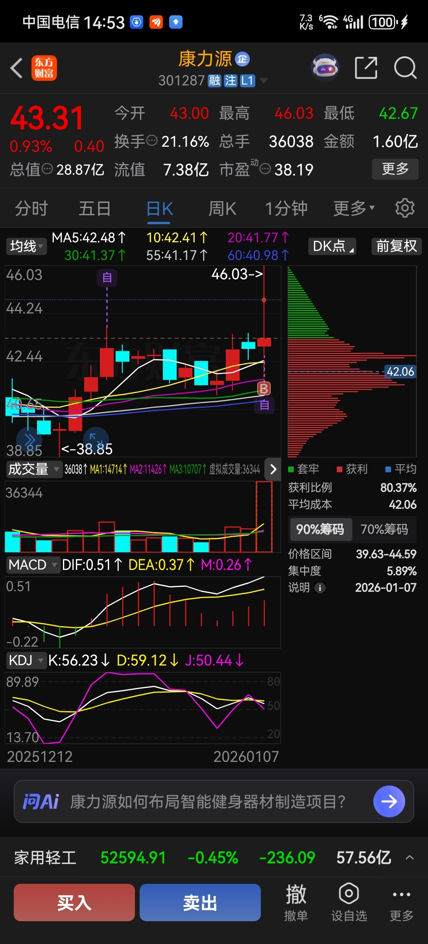Viewport: 428px width, 944px height.
Task: Open the 家用轻工 sector index link
Action: [45, 858]
